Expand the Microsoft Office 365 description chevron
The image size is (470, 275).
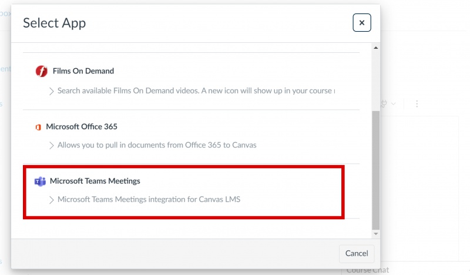point(52,145)
